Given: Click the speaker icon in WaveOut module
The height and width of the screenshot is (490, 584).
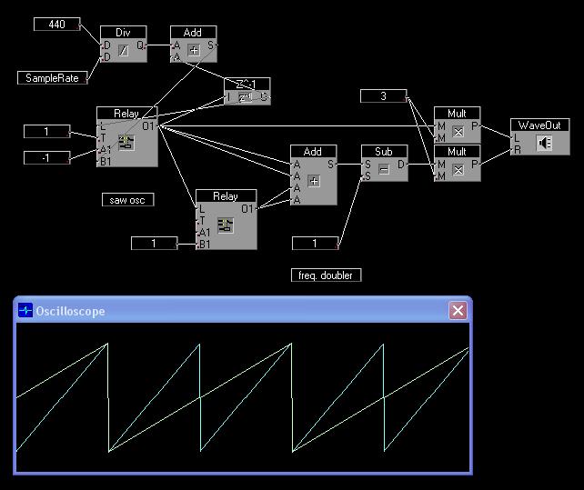Looking at the screenshot, I should click(545, 143).
